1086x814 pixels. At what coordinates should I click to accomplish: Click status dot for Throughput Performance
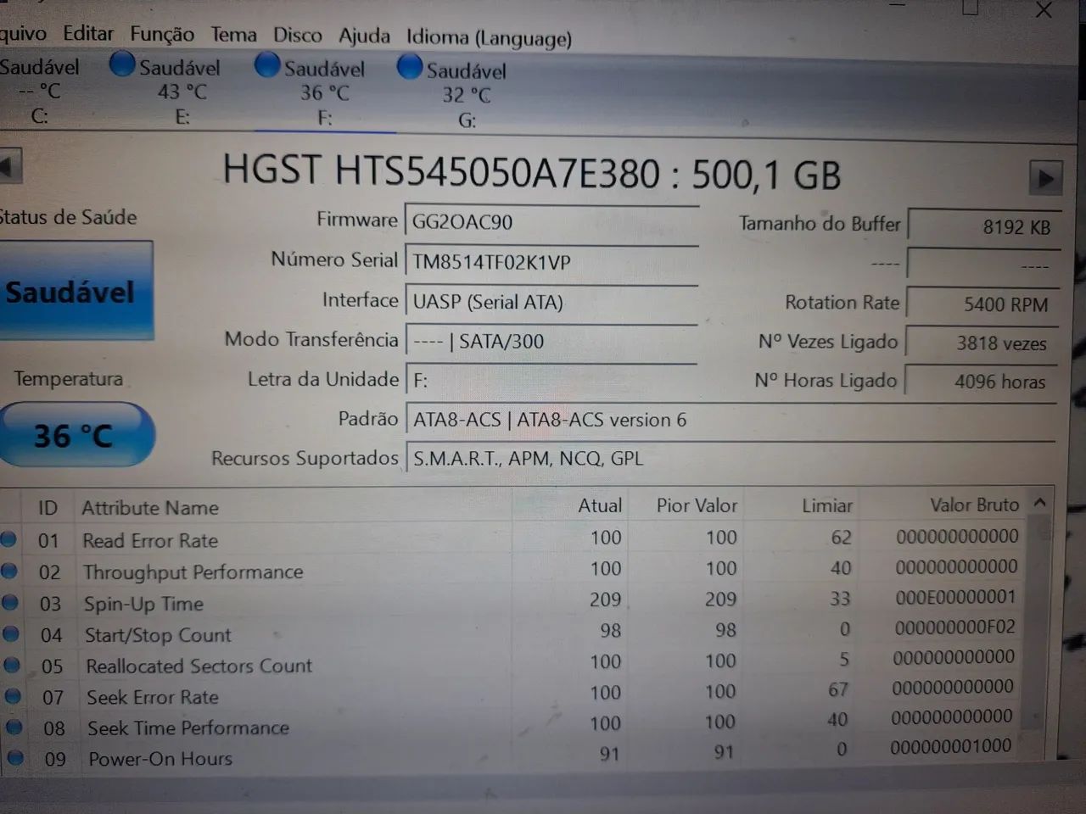pyautogui.click(x=9, y=571)
